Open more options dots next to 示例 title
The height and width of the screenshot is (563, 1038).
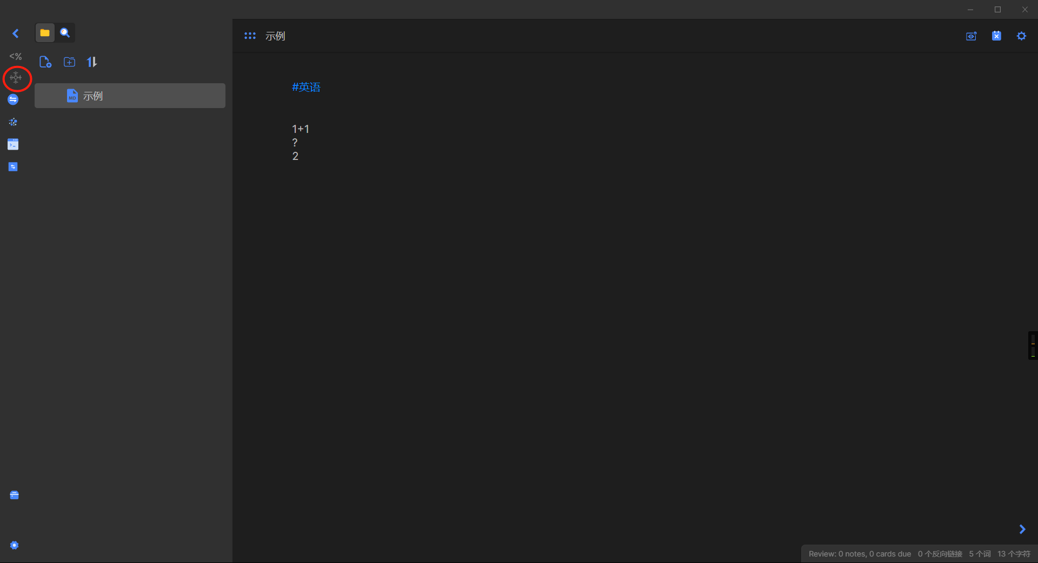pyautogui.click(x=250, y=36)
